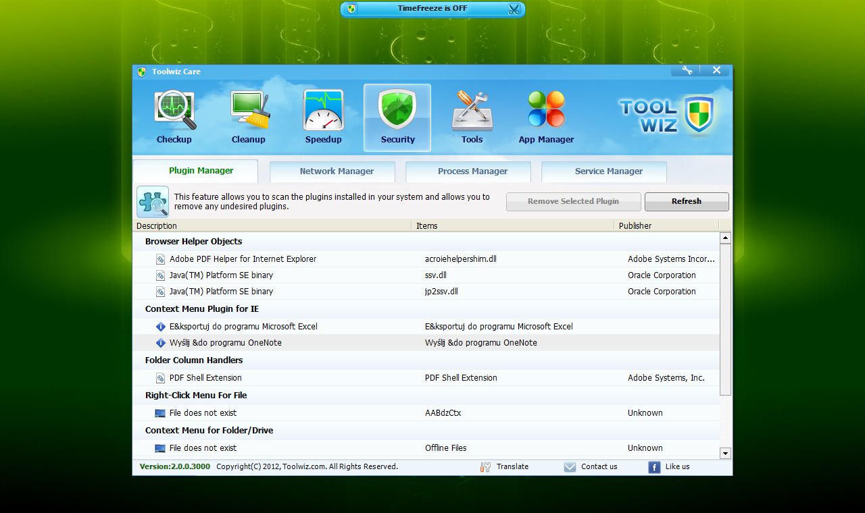Image resolution: width=865 pixels, height=513 pixels.
Task: Click the 'acroiehelpershim.dll' item
Action: click(x=461, y=259)
